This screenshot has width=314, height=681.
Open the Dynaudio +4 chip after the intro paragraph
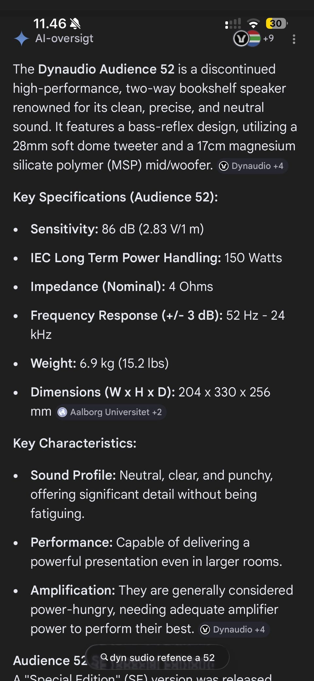252,166
